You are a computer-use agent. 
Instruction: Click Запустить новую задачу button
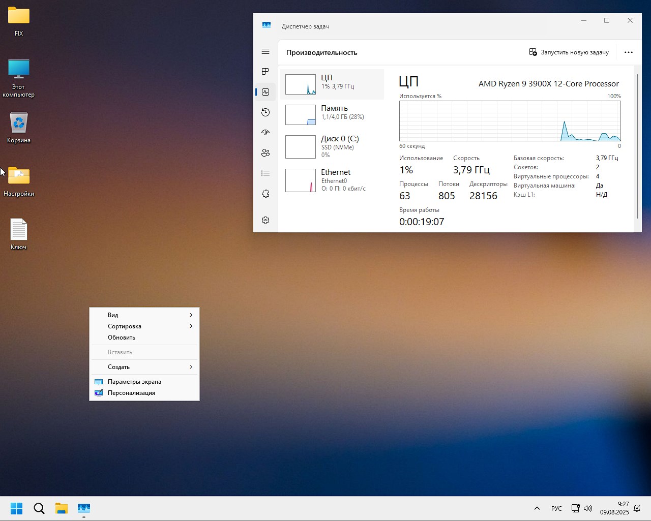(x=569, y=52)
